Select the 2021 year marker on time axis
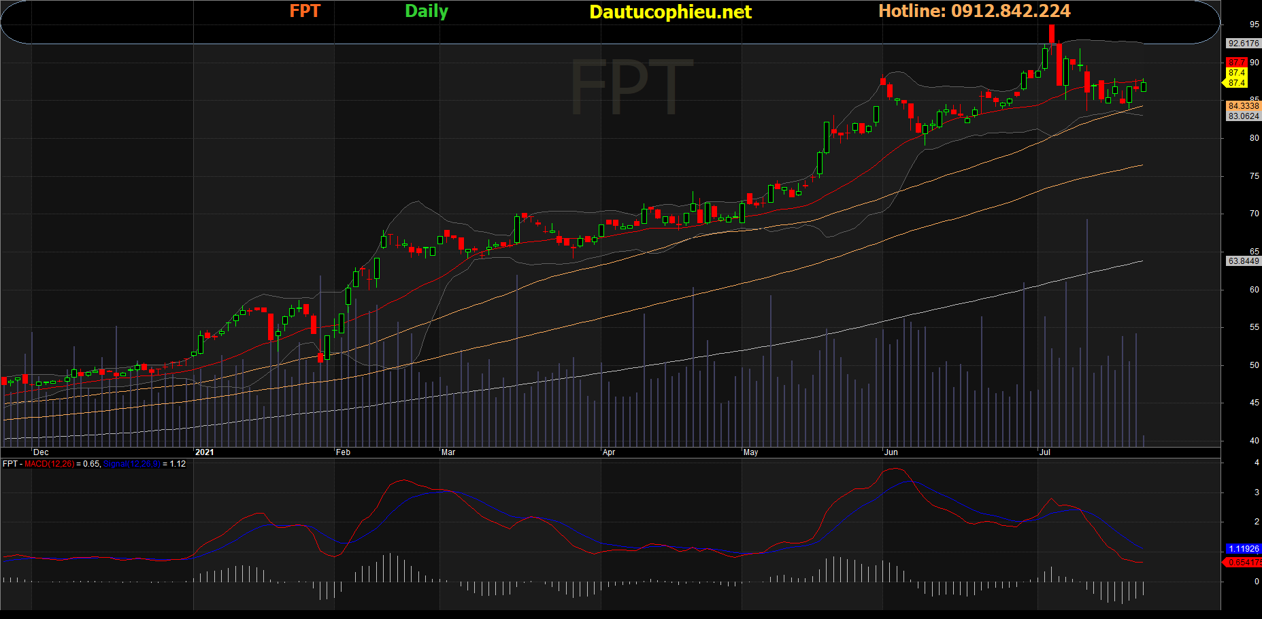 click(x=204, y=452)
